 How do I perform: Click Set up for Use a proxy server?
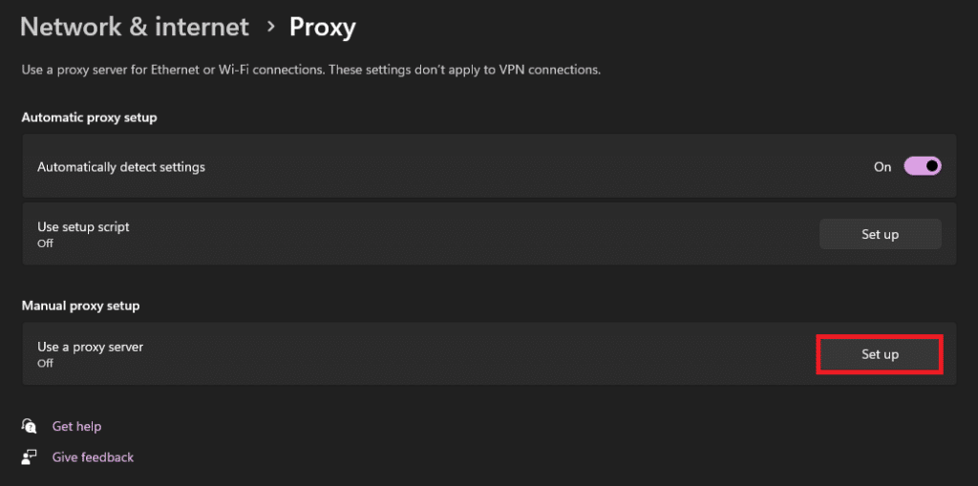tap(880, 354)
